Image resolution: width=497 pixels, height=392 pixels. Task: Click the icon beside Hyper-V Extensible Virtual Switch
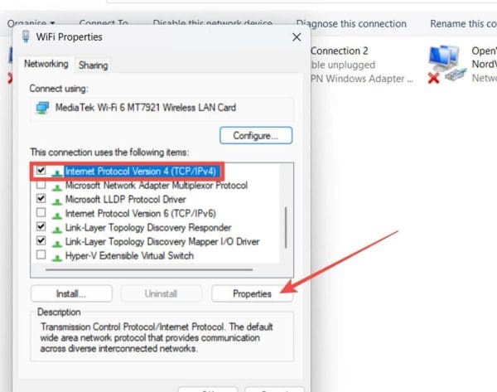click(55, 256)
